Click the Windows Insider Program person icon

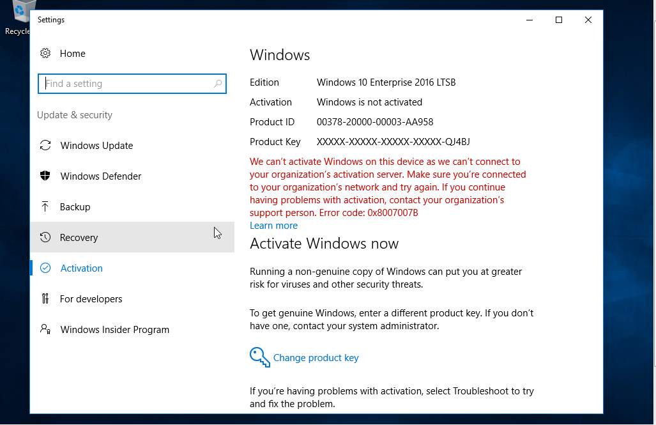coord(45,329)
